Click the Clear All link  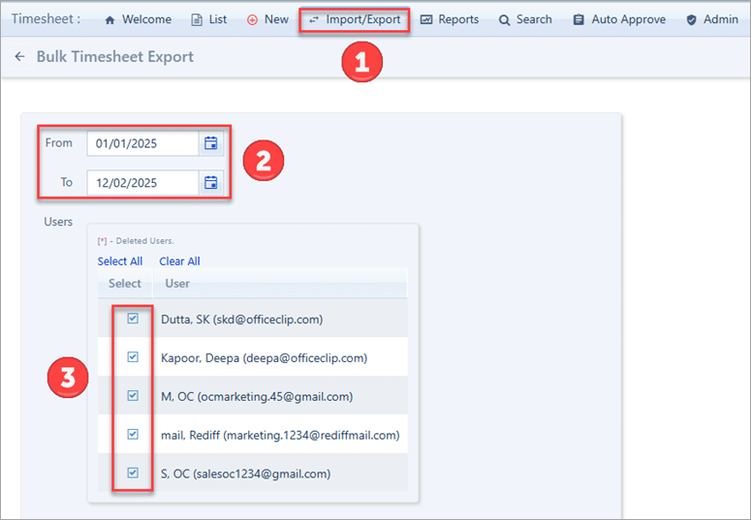[x=179, y=261]
